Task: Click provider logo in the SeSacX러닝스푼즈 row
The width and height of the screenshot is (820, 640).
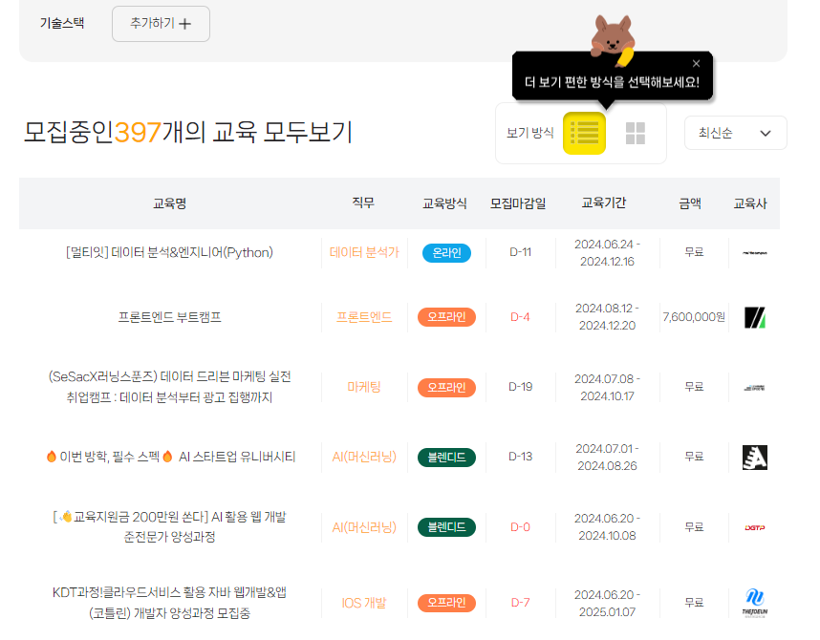Action: [x=755, y=388]
